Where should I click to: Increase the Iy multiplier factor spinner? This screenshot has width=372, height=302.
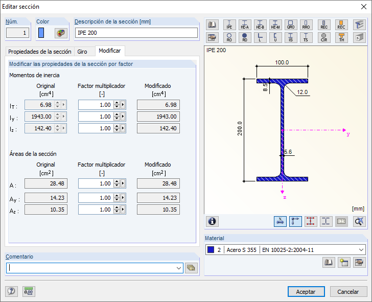[x=117, y=114]
